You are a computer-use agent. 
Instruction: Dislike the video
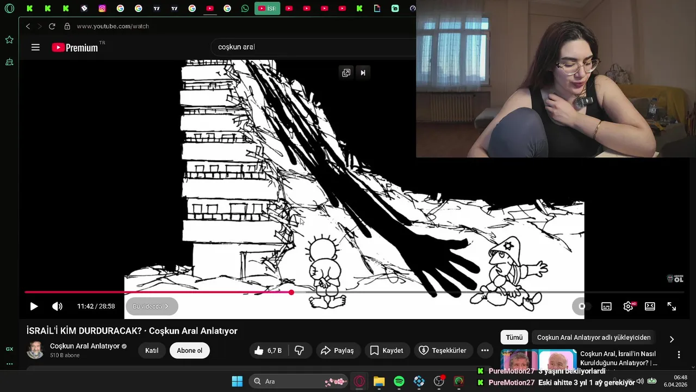pos(300,351)
